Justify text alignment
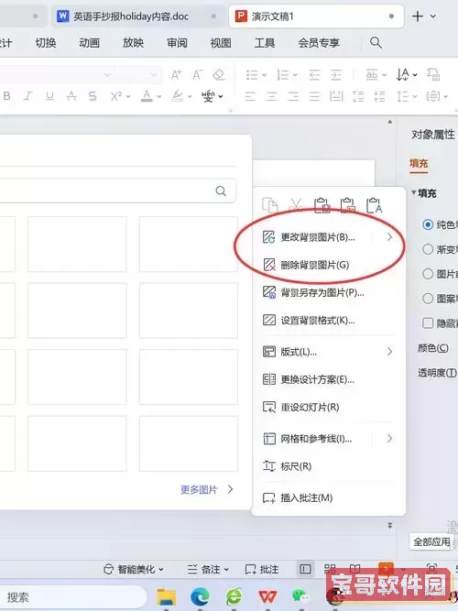Image resolution: width=458 pixels, height=611 pixels. (x=314, y=96)
